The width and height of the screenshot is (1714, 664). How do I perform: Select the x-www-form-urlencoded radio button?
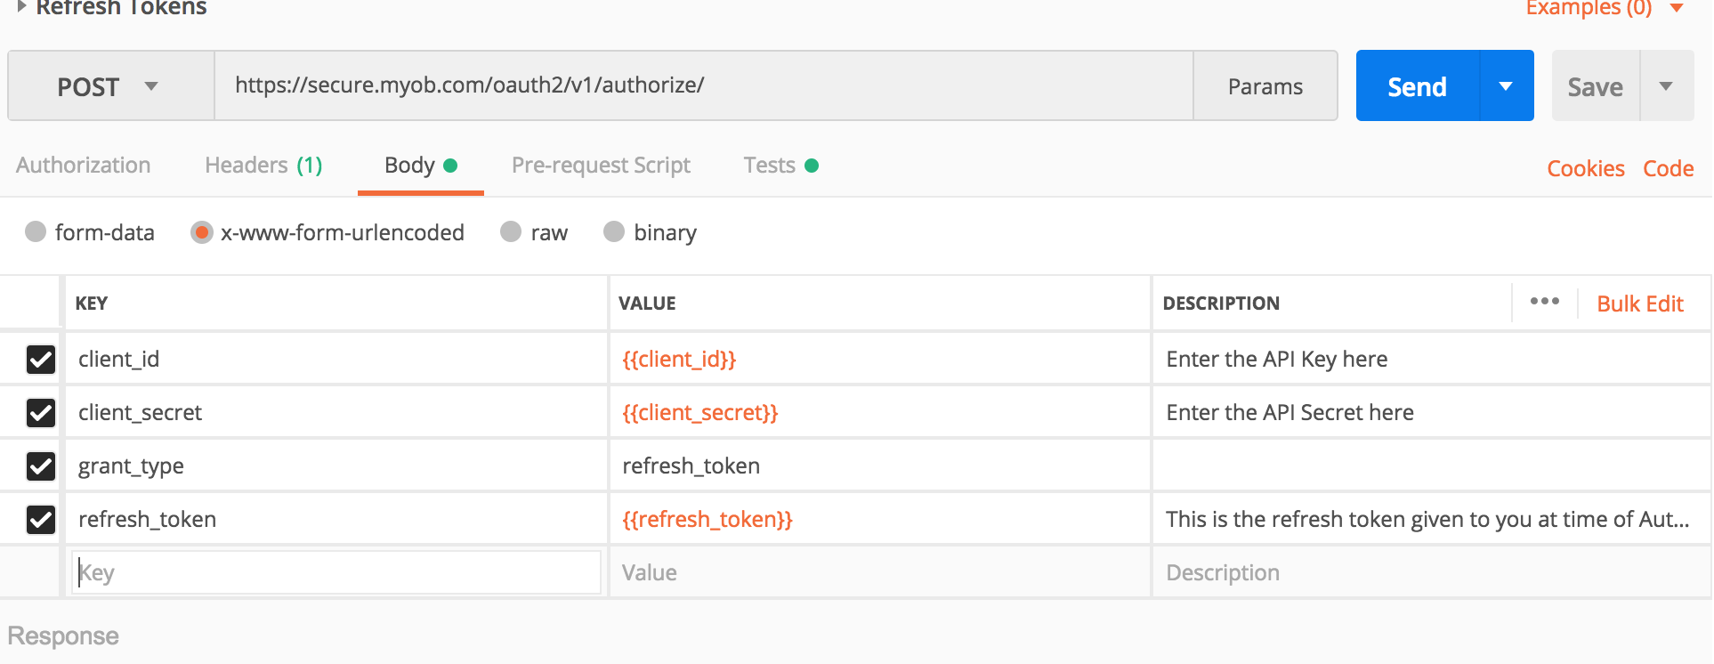(x=202, y=232)
